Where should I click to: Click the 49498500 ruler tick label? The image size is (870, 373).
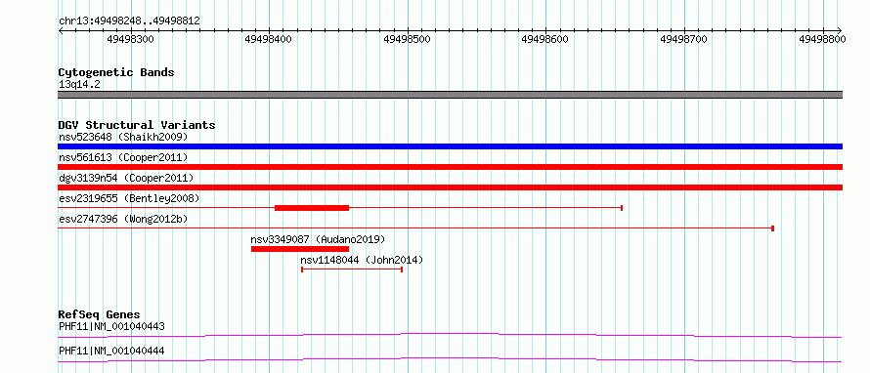(x=407, y=39)
